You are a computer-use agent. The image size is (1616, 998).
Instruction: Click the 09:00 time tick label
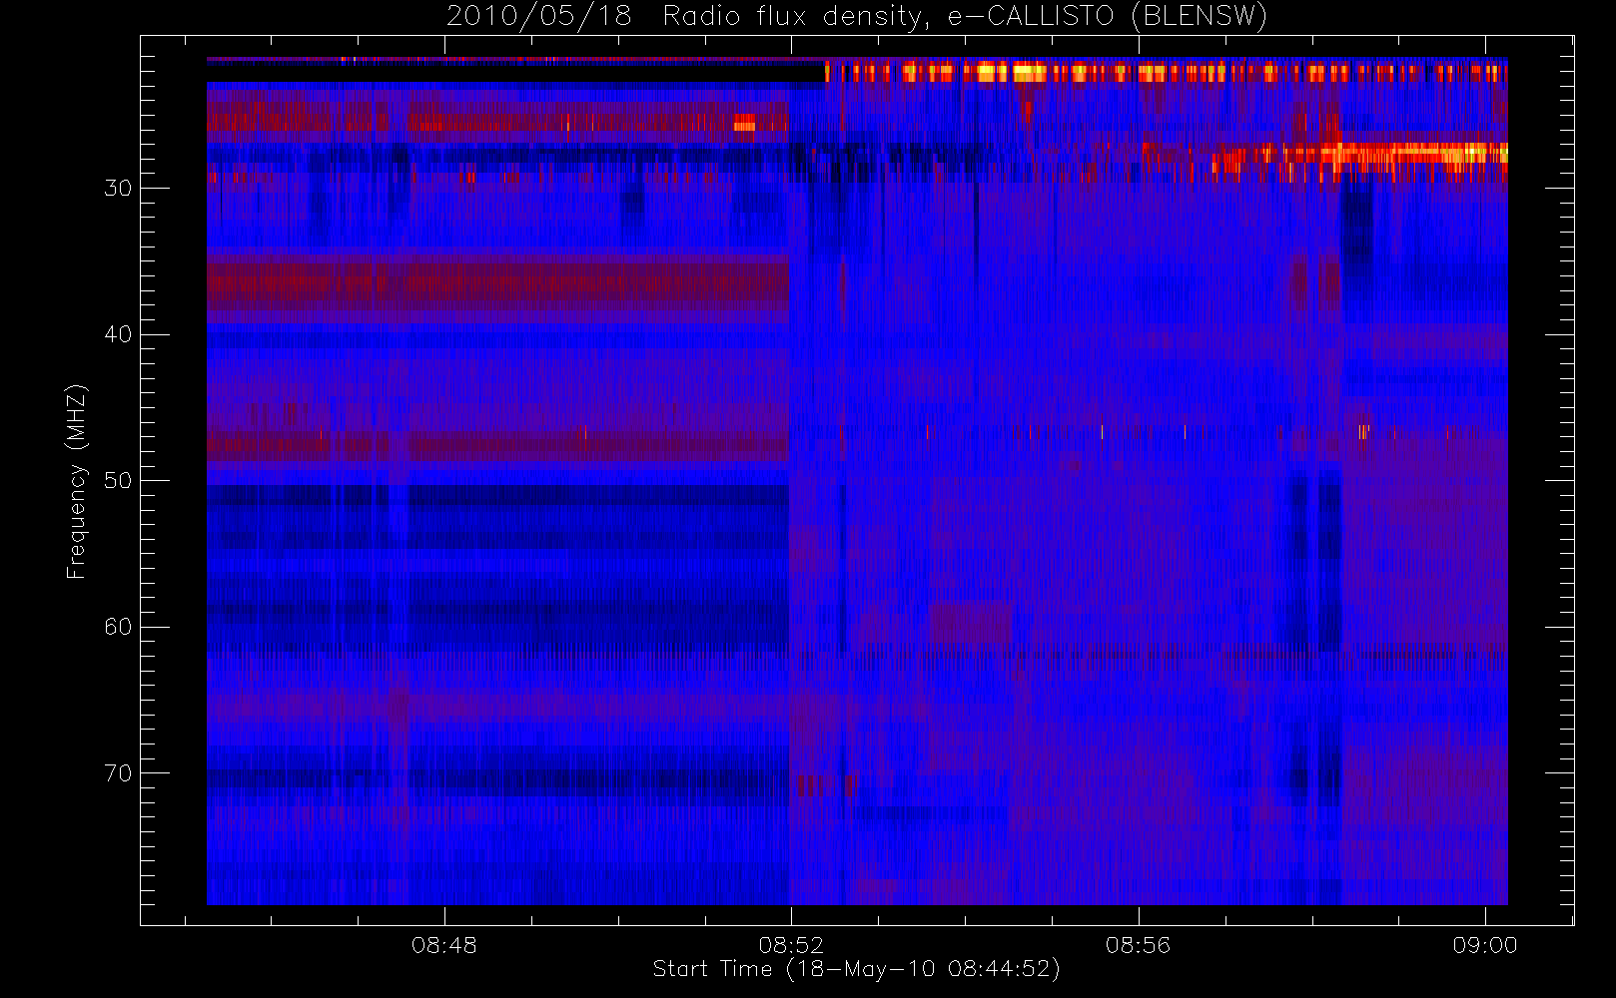click(x=1485, y=945)
